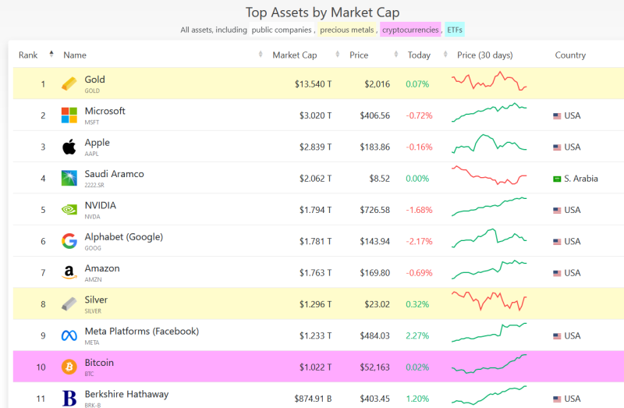Click the Rank column header
The width and height of the screenshot is (624, 408).
pos(28,55)
